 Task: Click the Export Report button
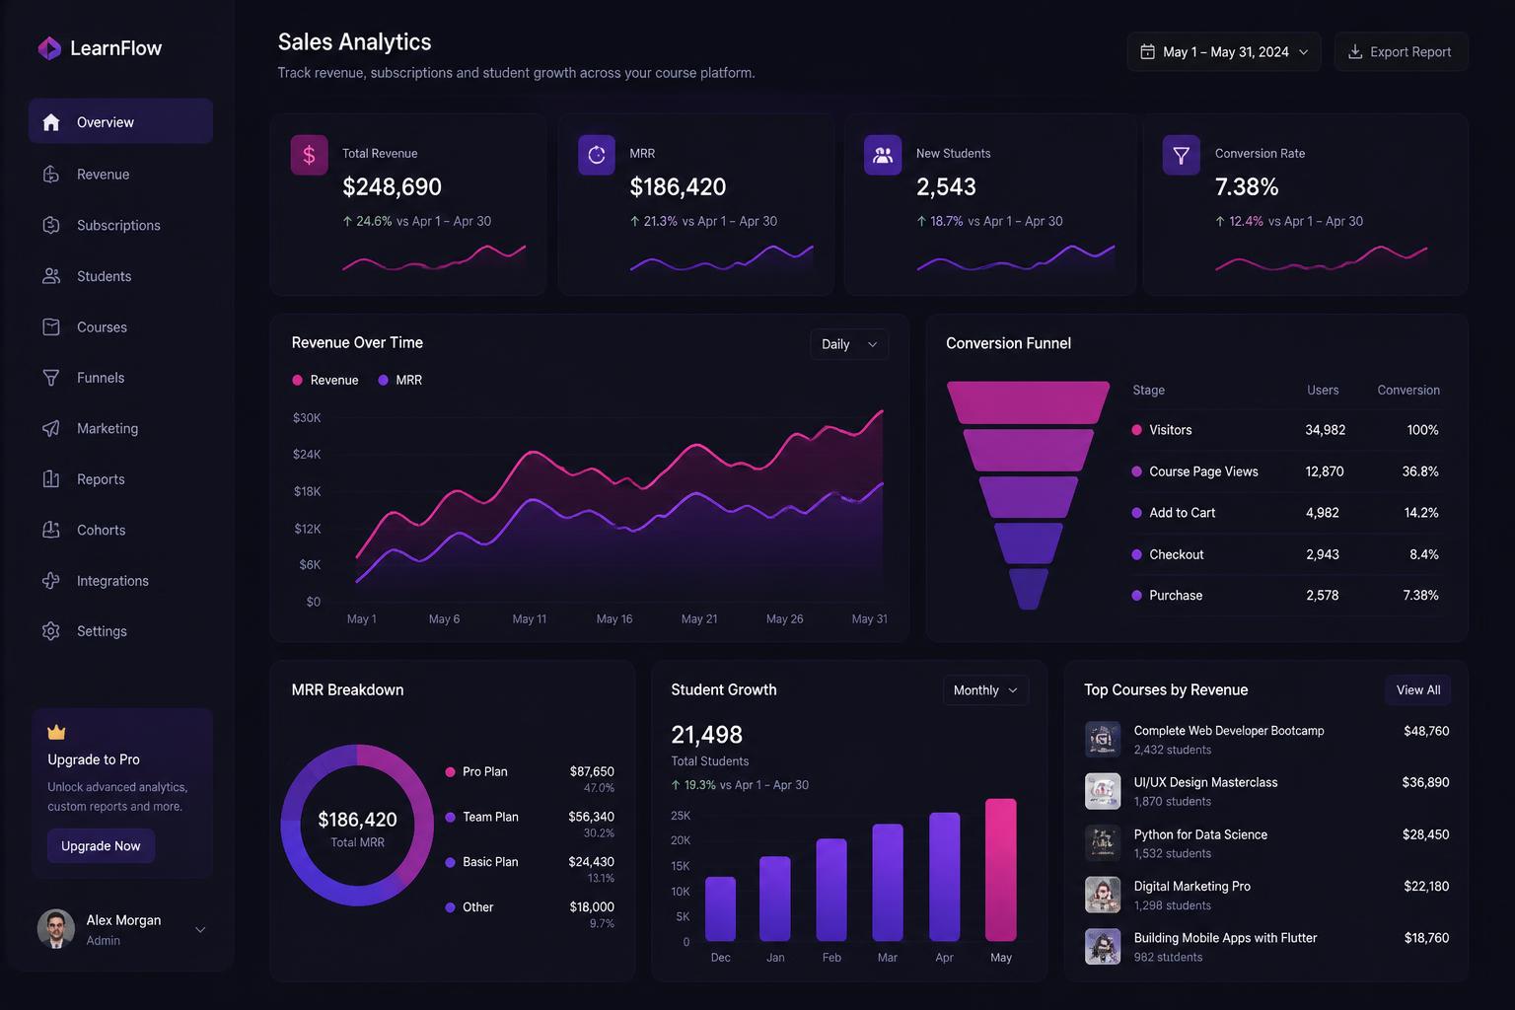(x=1401, y=52)
